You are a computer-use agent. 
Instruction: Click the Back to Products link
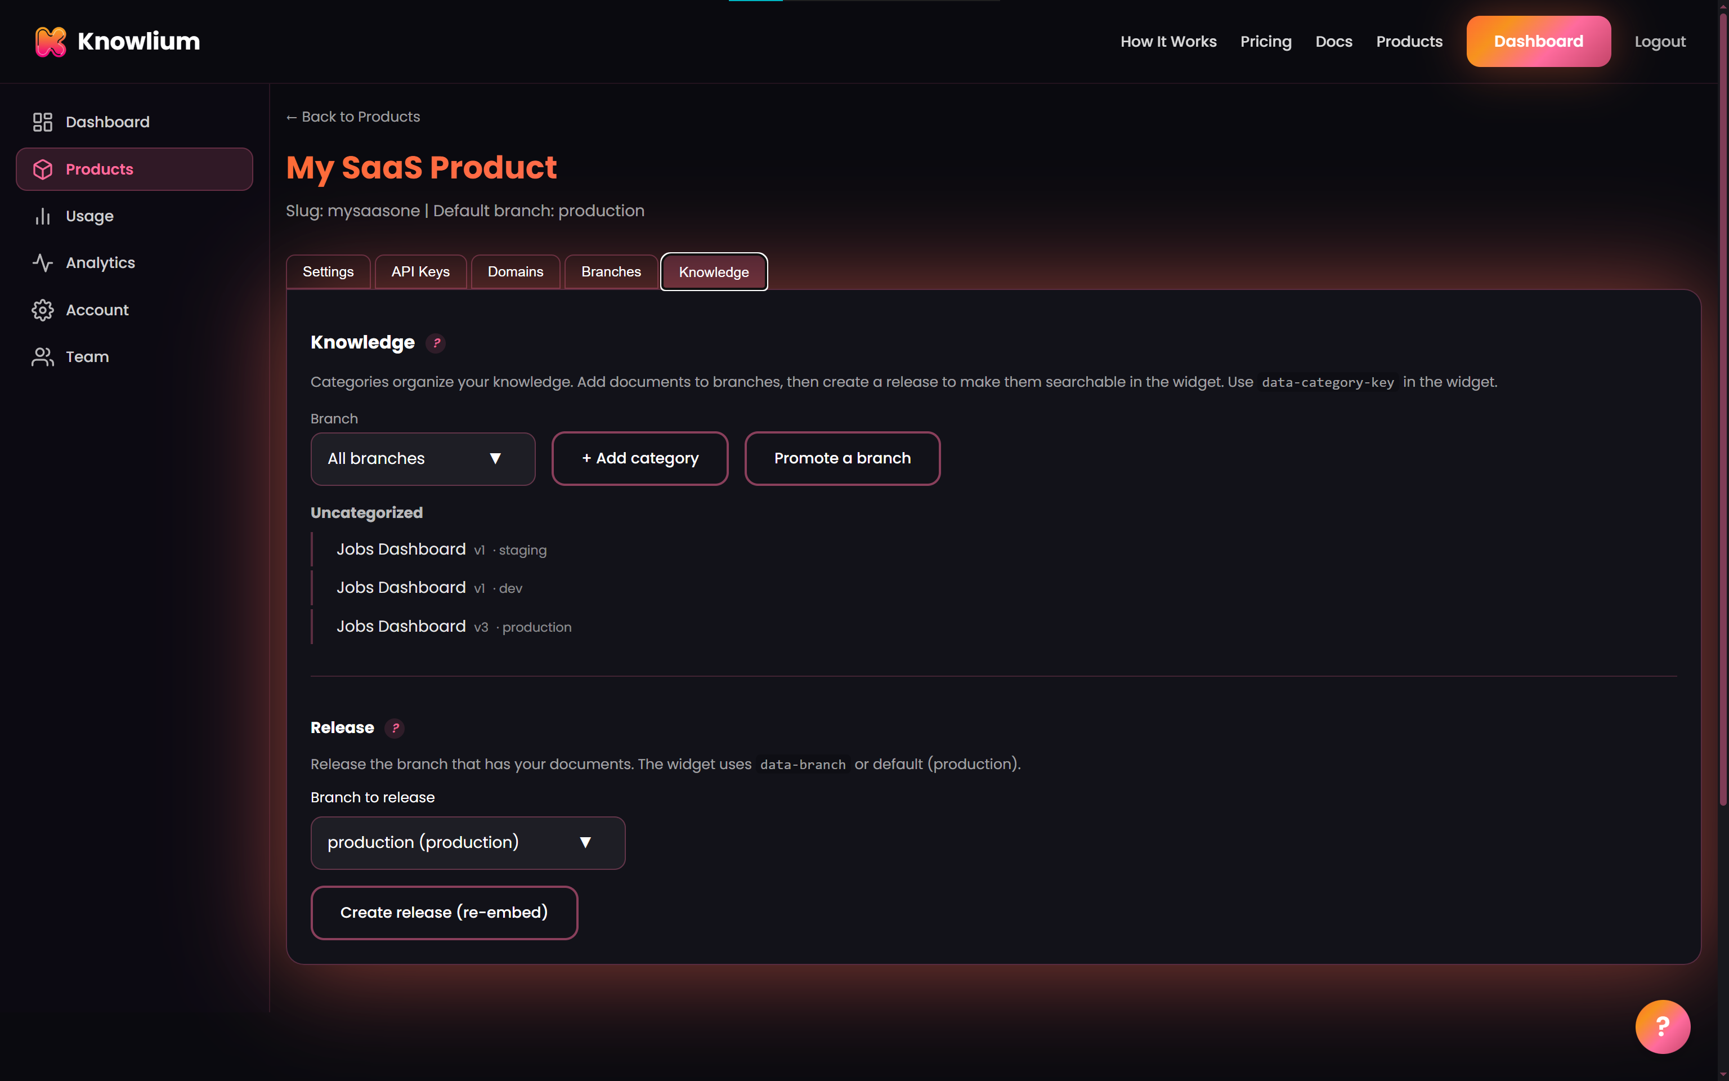pyautogui.click(x=352, y=117)
